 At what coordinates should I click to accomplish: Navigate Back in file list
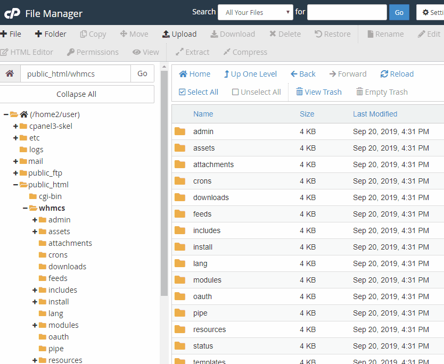coord(303,74)
